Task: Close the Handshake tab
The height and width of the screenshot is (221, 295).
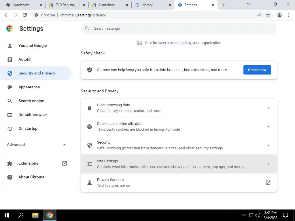Action: tap(41, 5)
